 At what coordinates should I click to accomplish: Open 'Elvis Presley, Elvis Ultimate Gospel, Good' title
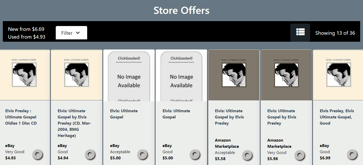pos(337,117)
